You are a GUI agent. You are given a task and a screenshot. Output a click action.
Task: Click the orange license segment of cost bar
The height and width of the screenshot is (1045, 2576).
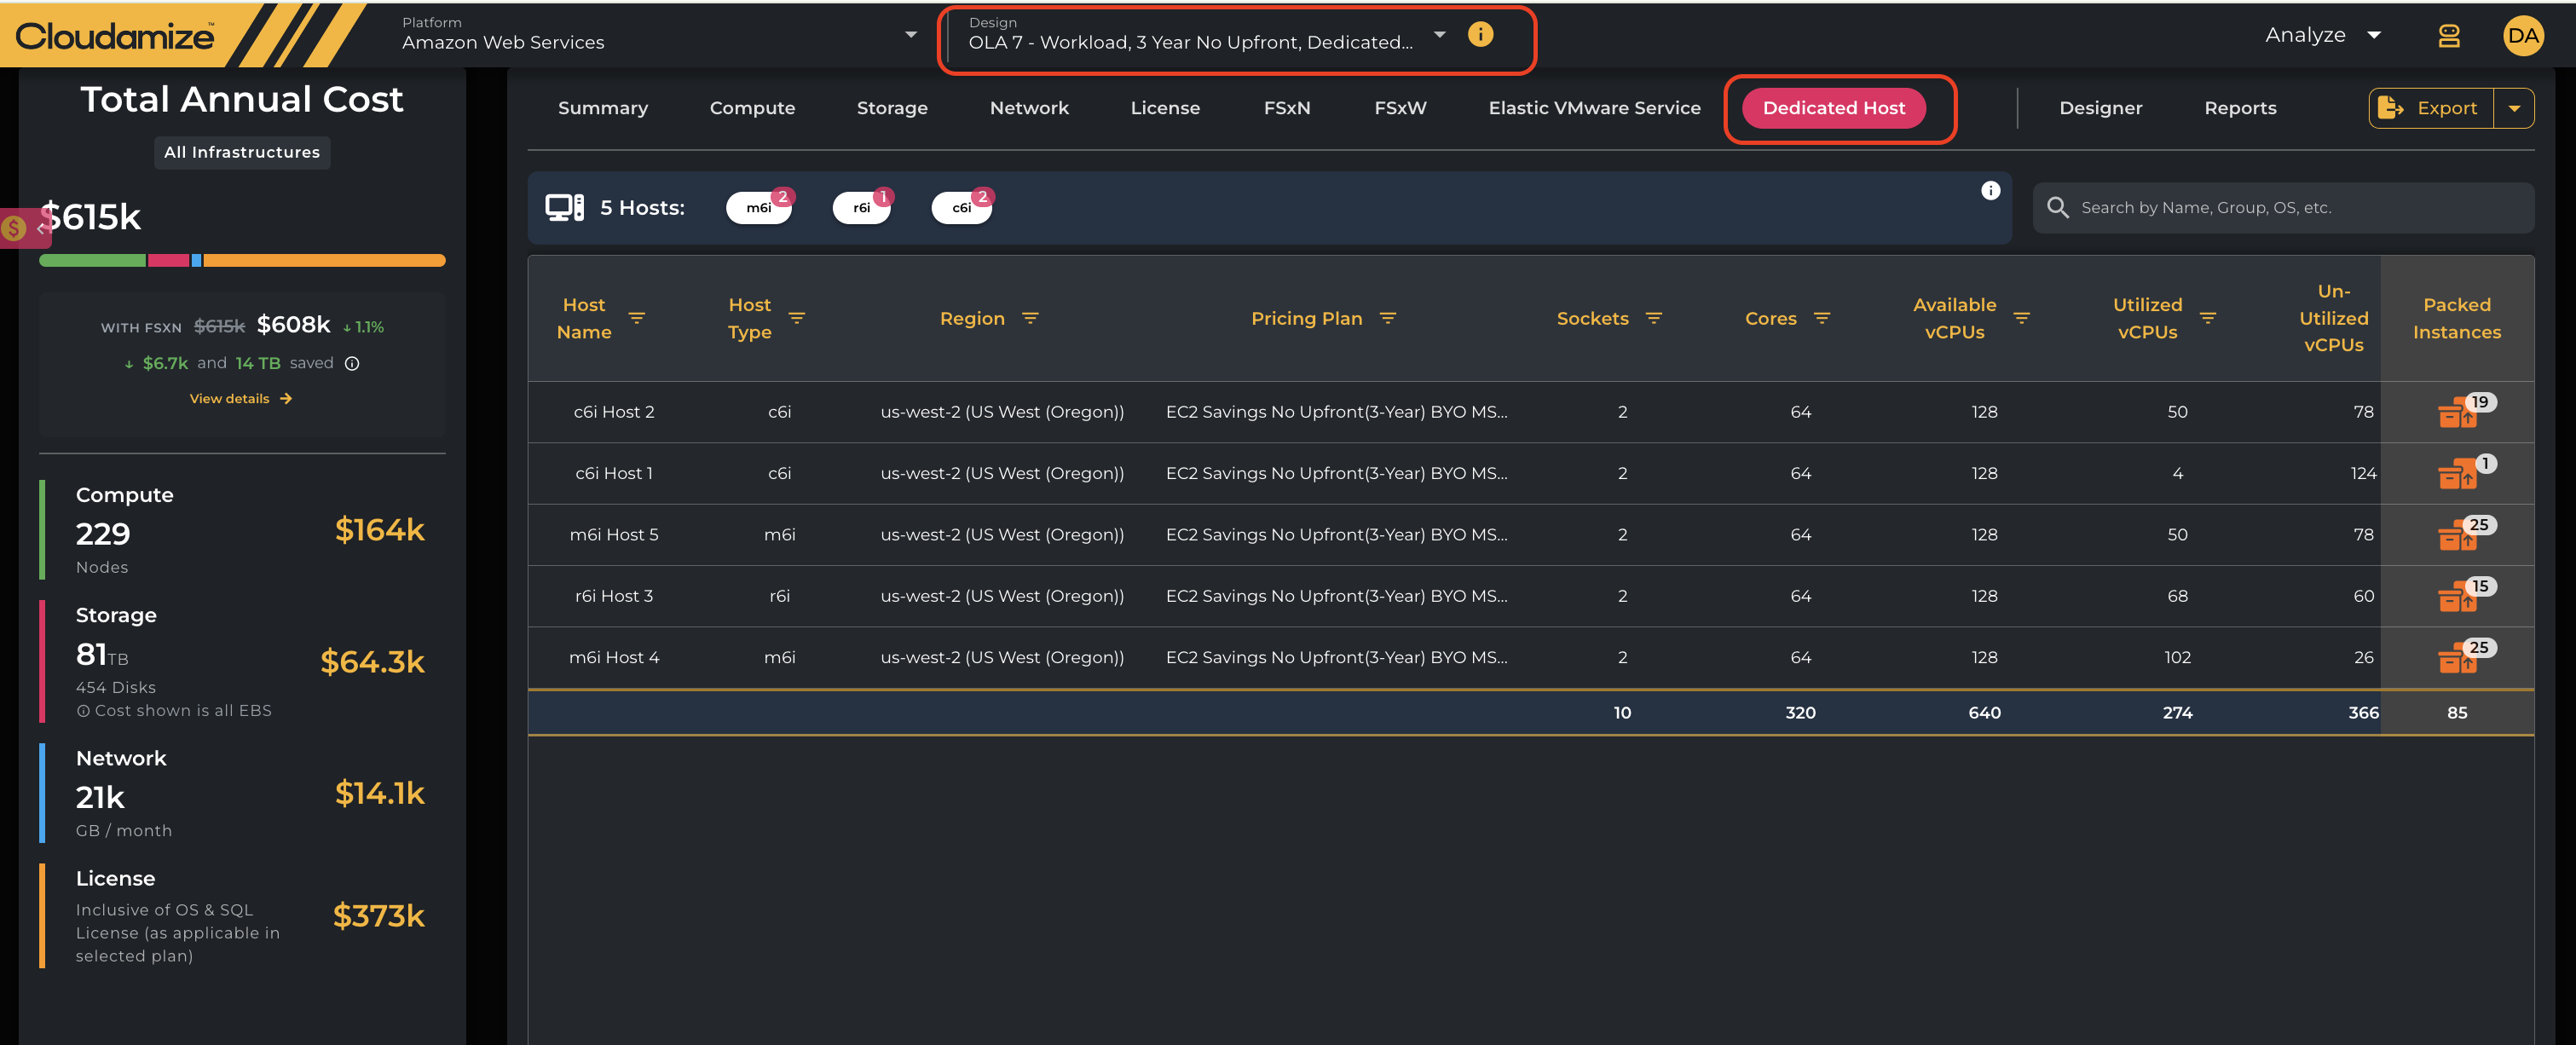point(324,260)
